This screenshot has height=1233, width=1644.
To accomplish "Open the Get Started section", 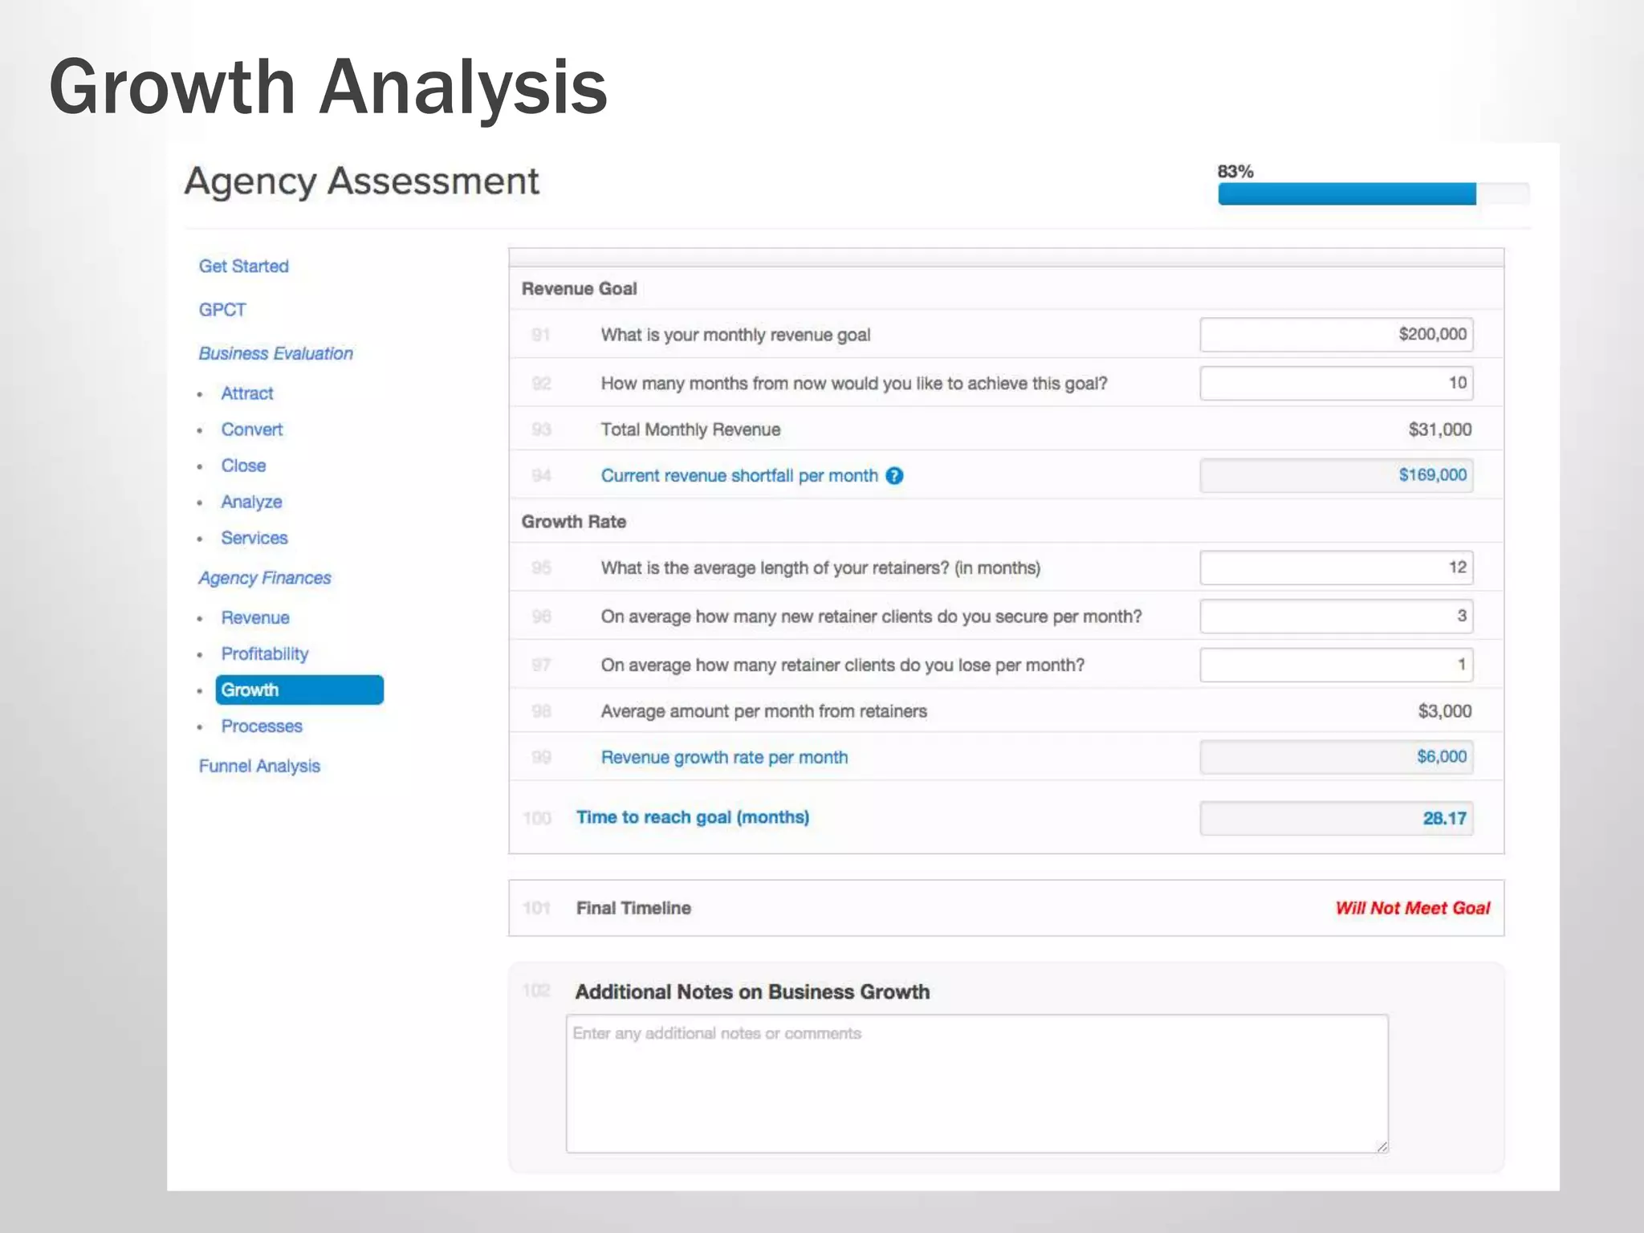I will coord(243,267).
